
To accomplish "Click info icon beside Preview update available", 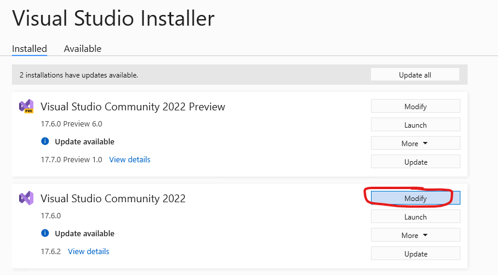I will (45, 141).
